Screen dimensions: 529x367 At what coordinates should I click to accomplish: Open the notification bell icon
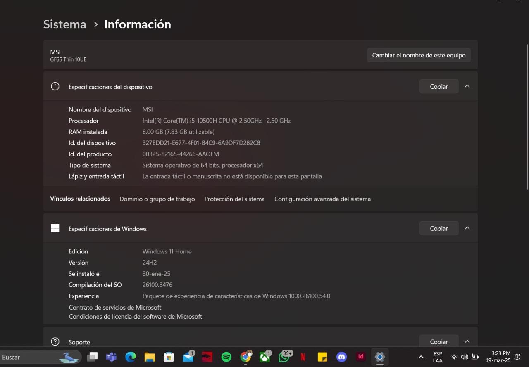pos(517,357)
